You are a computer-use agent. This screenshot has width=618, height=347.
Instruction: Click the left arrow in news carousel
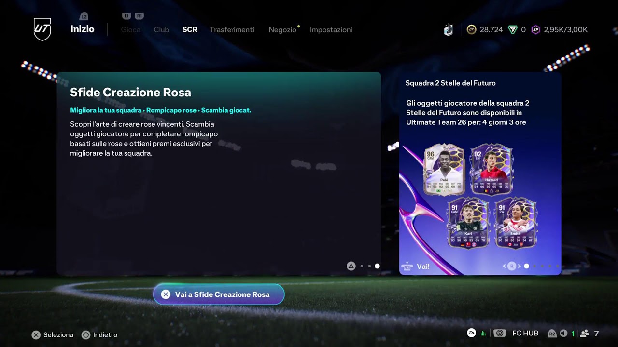[504, 266]
